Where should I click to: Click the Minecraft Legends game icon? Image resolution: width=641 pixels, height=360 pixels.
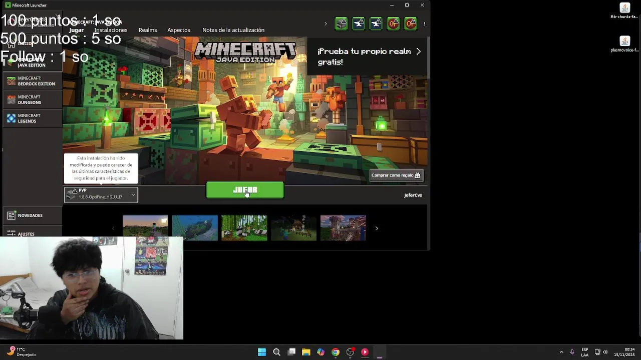click(x=11, y=118)
